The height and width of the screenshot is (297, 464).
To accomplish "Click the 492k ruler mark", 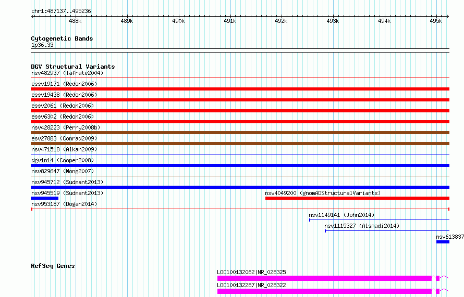I will pyautogui.click(x=281, y=21).
